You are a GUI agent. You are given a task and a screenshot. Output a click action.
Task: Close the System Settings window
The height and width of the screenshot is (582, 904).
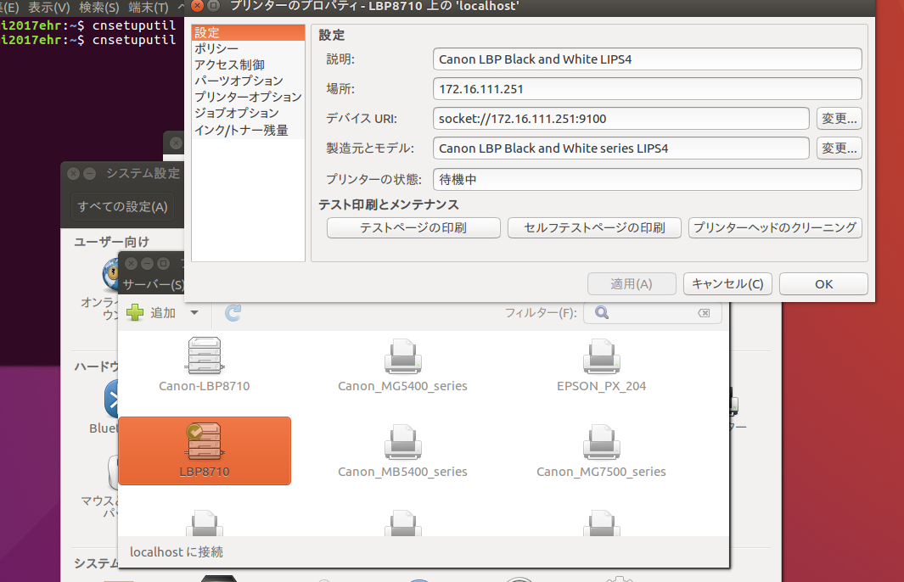[x=73, y=173]
